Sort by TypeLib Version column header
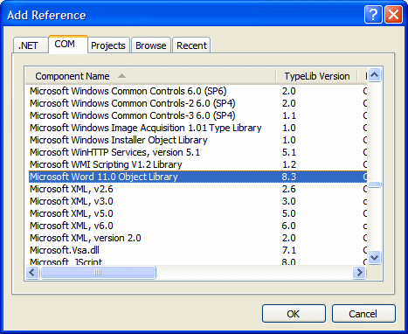Viewport: 408px width, 334px height. coord(317,76)
